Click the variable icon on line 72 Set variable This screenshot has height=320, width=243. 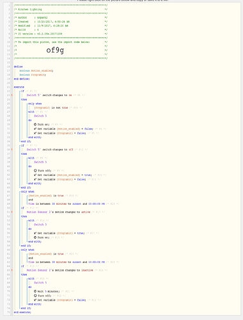pos(35,300)
